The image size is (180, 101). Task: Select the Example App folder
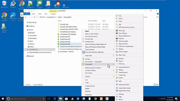click(x=64, y=24)
